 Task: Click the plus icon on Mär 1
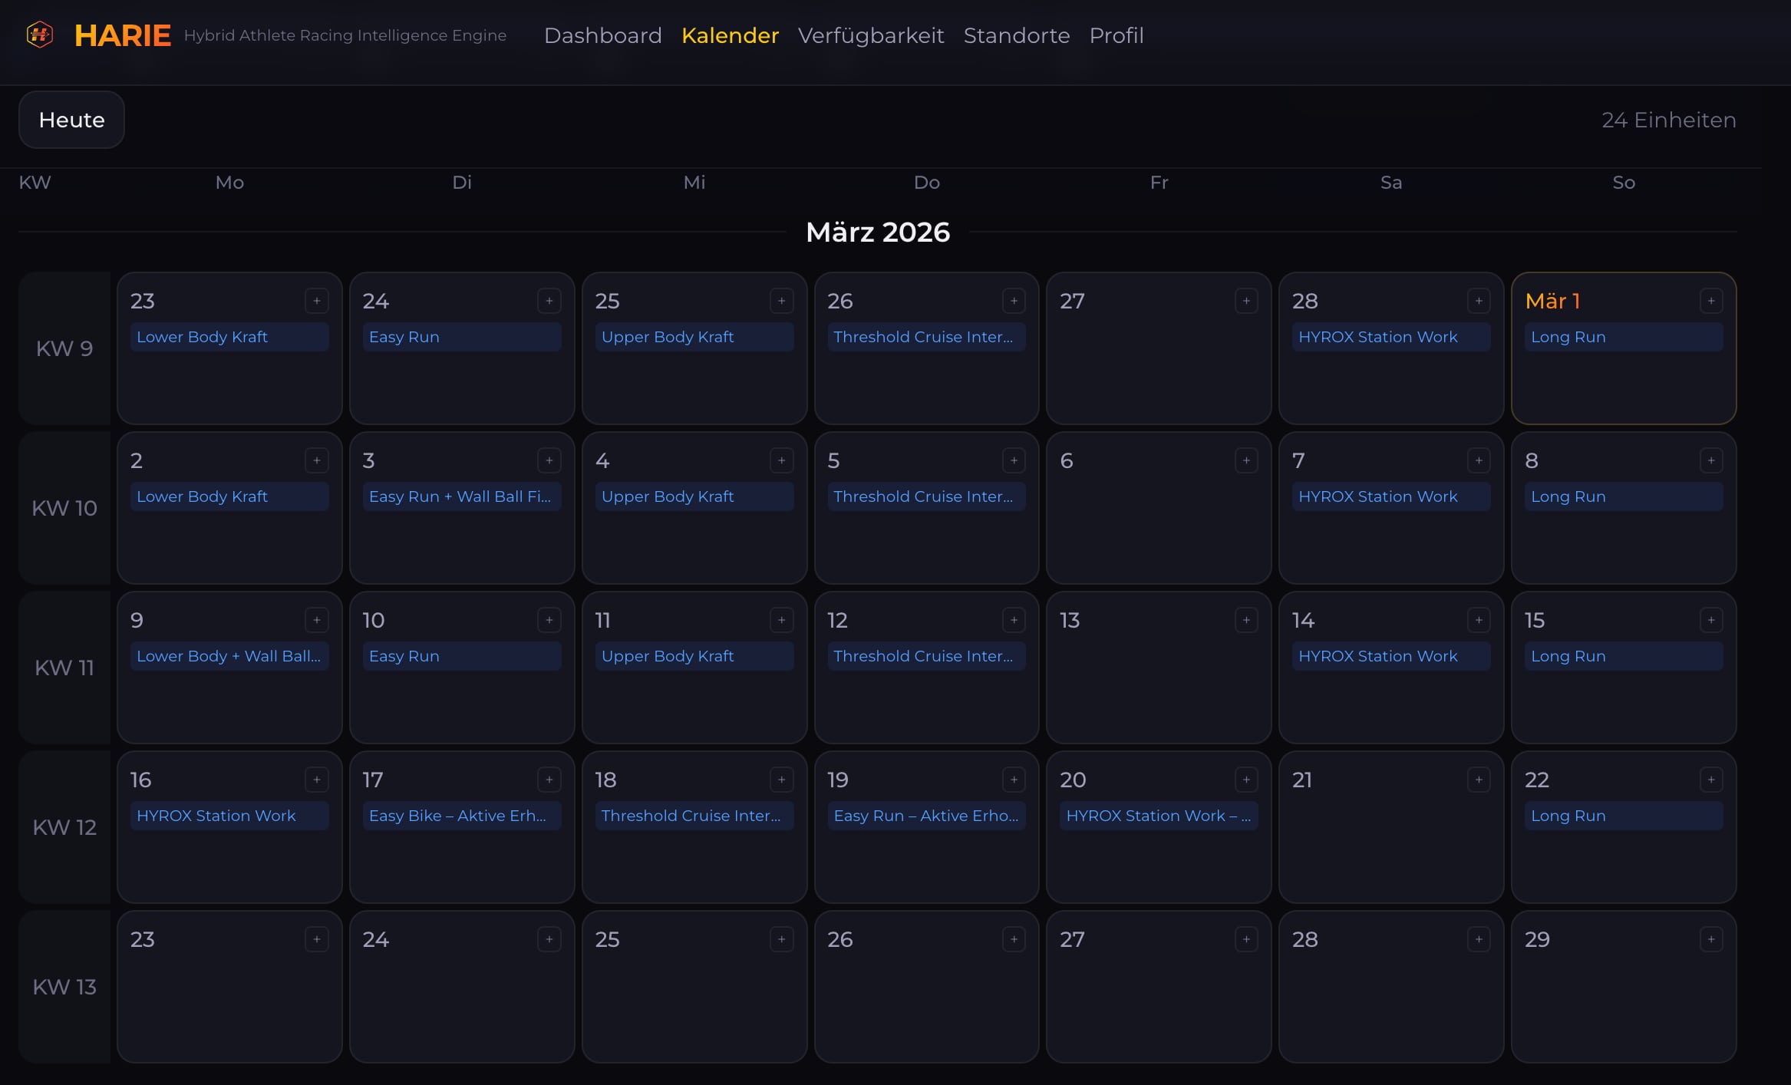(x=1710, y=301)
